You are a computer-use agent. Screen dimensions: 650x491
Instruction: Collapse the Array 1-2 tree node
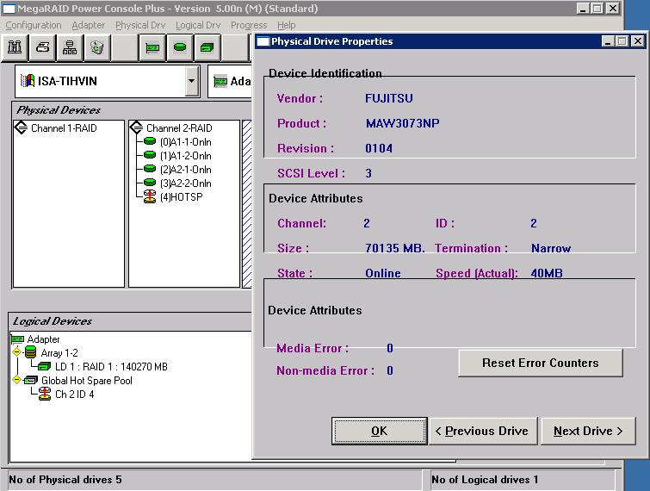(17, 352)
